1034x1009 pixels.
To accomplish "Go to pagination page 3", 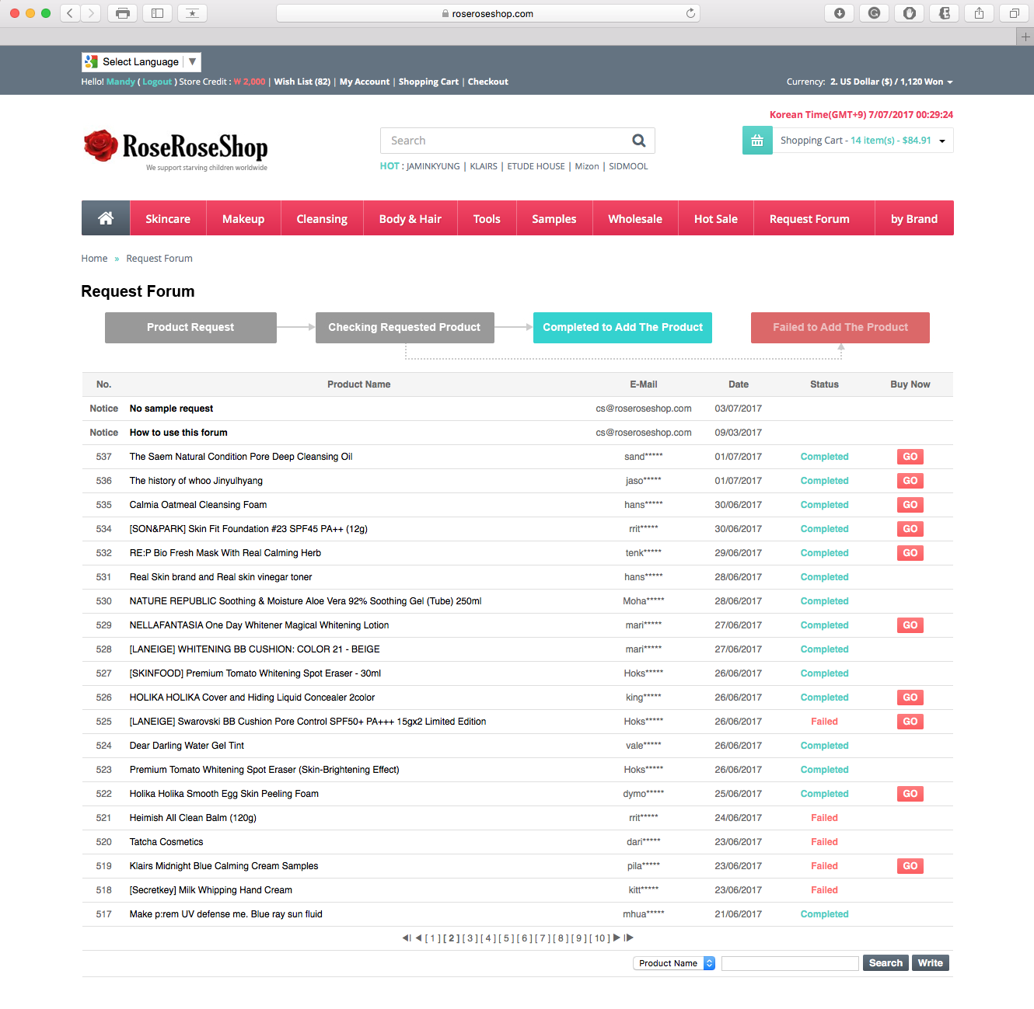I will pos(470,938).
